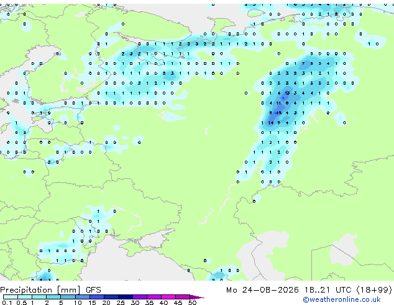
Task: Click the date 'Mo 24-08-2026' text
Action: point(263,290)
